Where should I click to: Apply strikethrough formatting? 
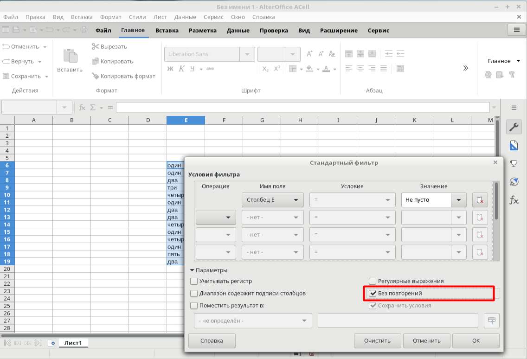click(210, 69)
